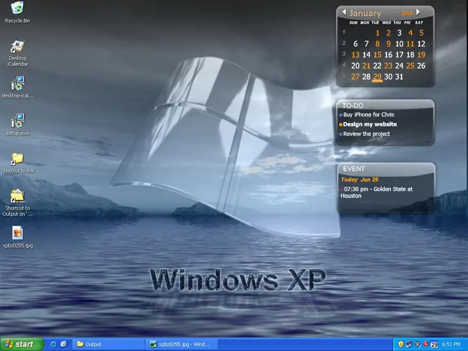Select the Shortcut to Output folder icon
This screenshot has width=468, height=351.
pos(17,196)
